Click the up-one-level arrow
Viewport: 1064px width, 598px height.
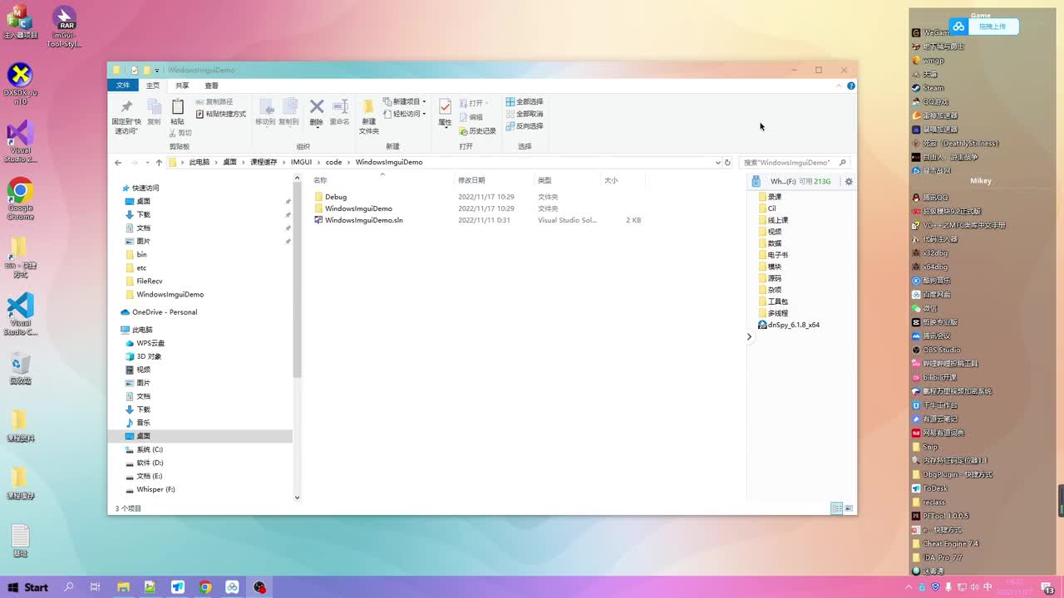tap(159, 163)
